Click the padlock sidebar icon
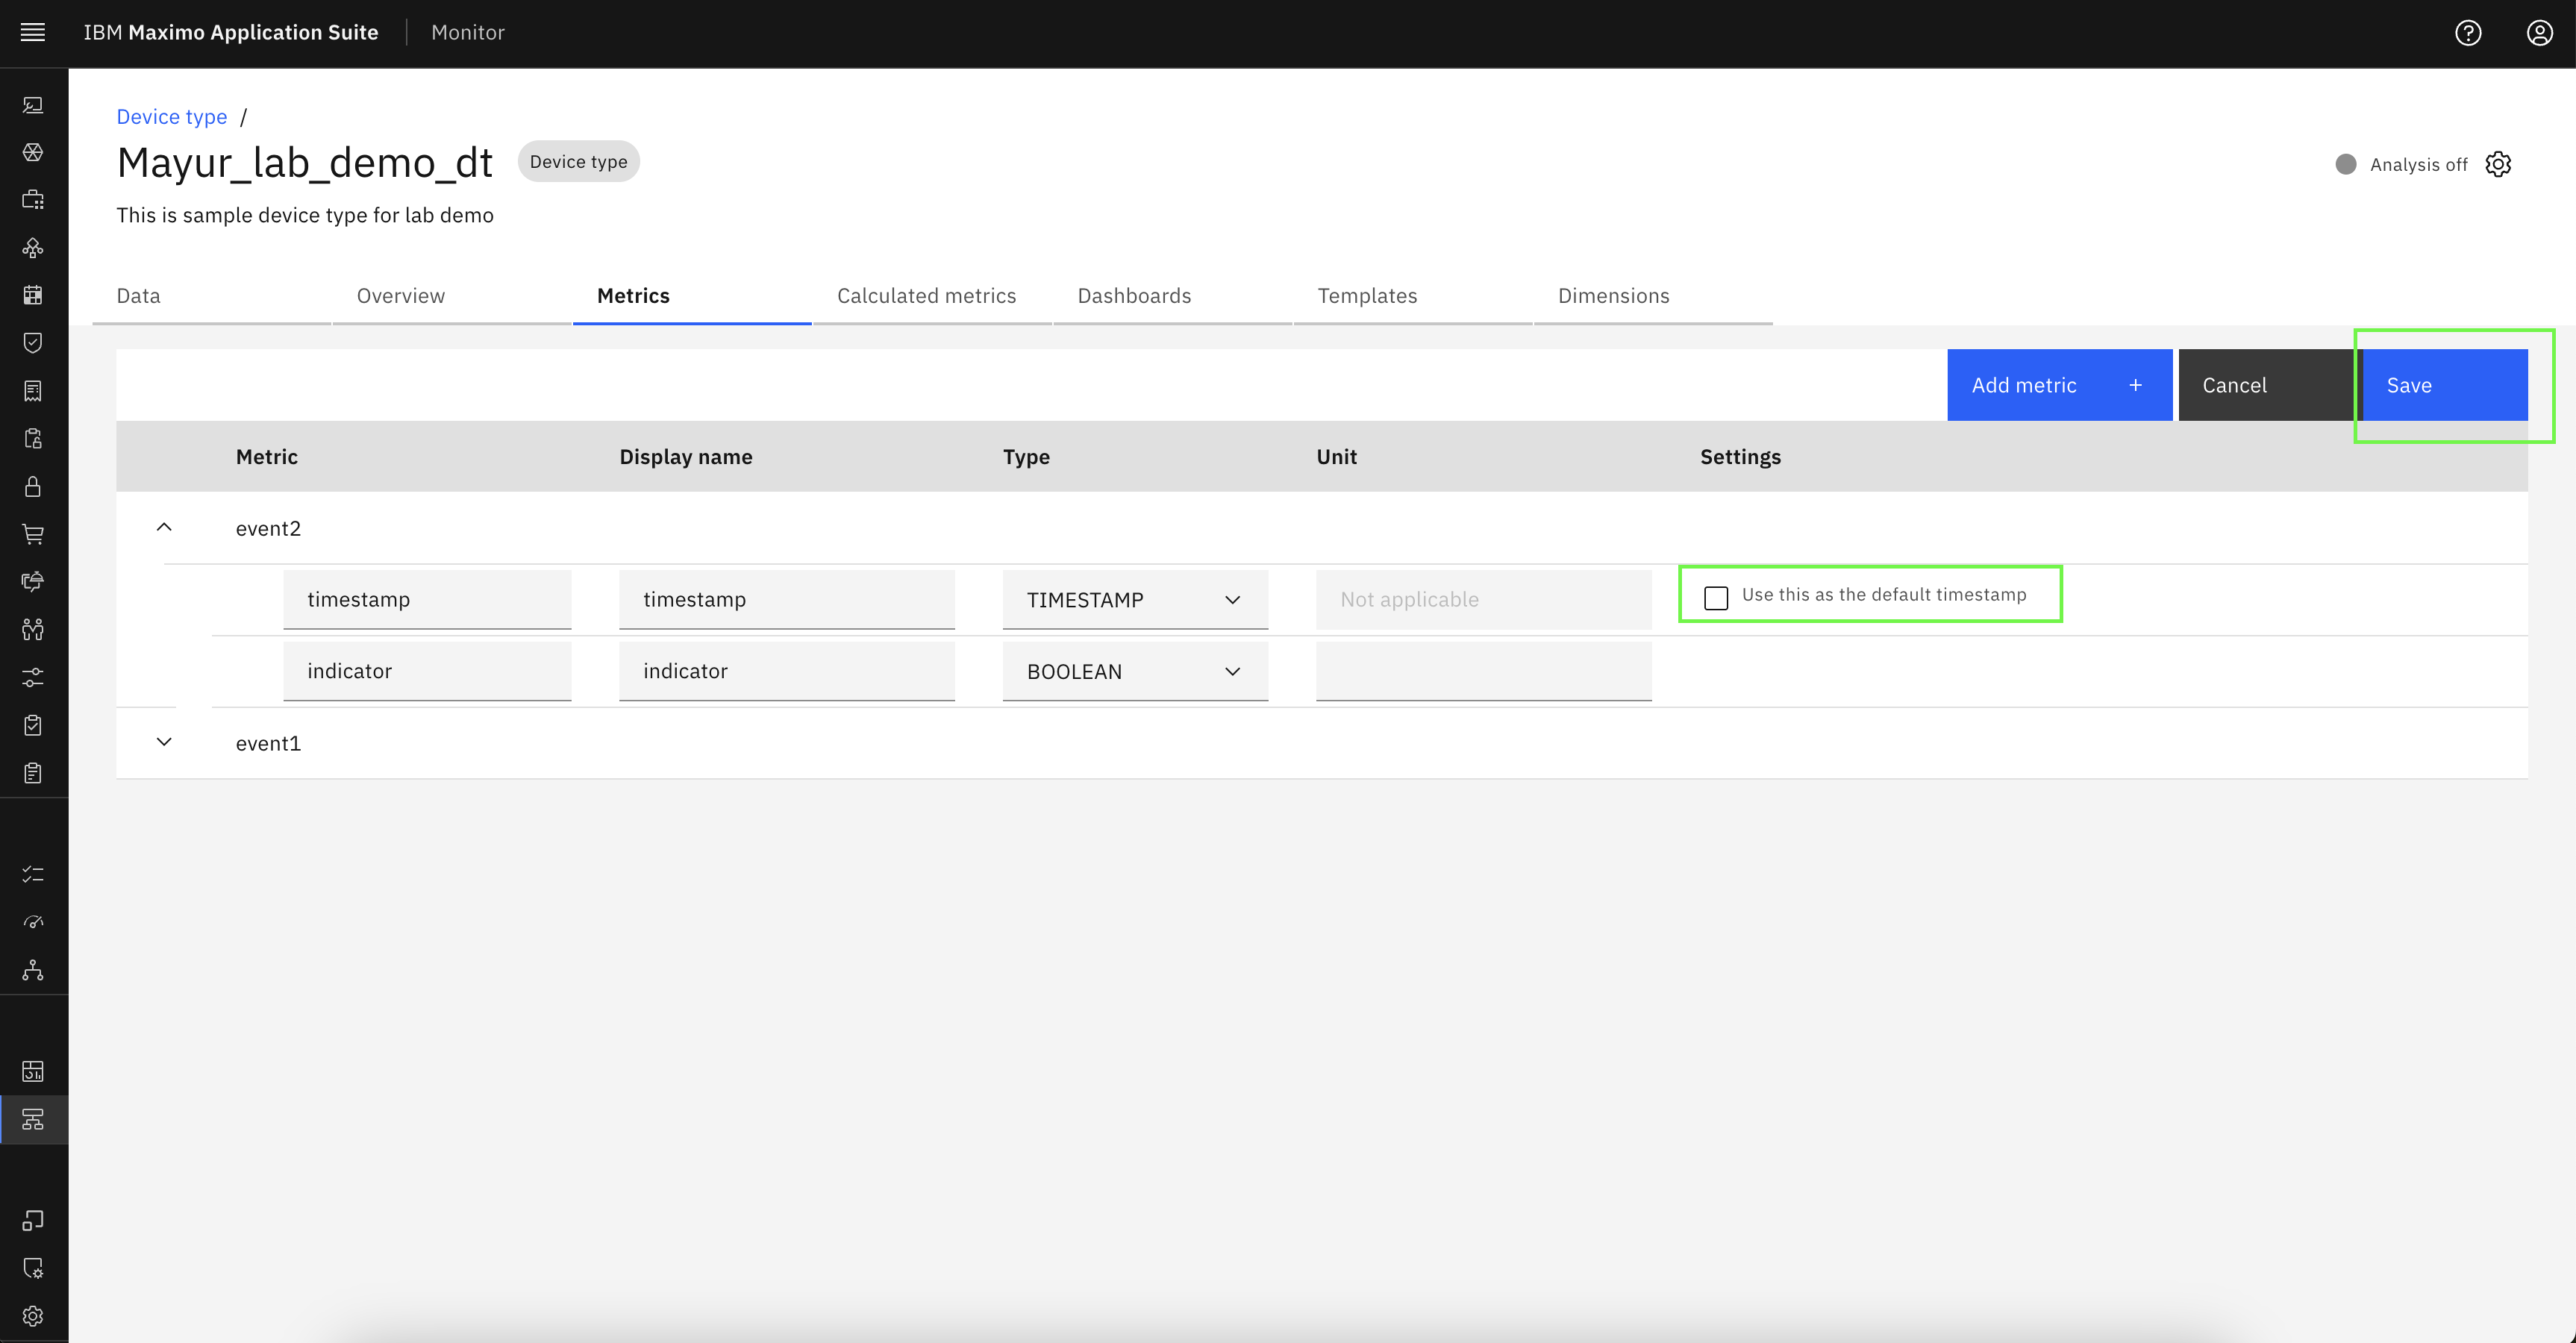Screen dimensions: 2576x1343 click(x=33, y=486)
